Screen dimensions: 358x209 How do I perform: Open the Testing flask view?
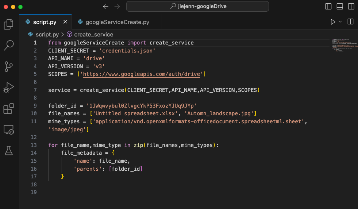(x=9, y=150)
